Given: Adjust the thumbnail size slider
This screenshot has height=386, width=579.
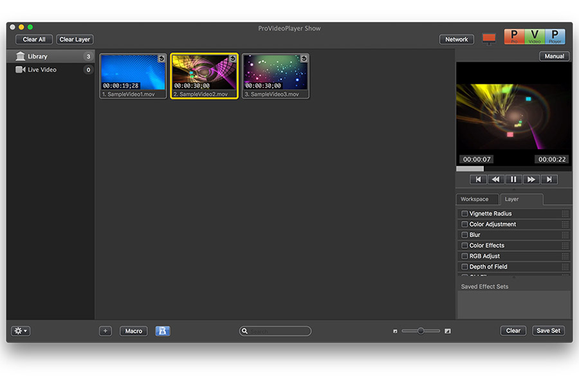Looking at the screenshot, I should [420, 331].
